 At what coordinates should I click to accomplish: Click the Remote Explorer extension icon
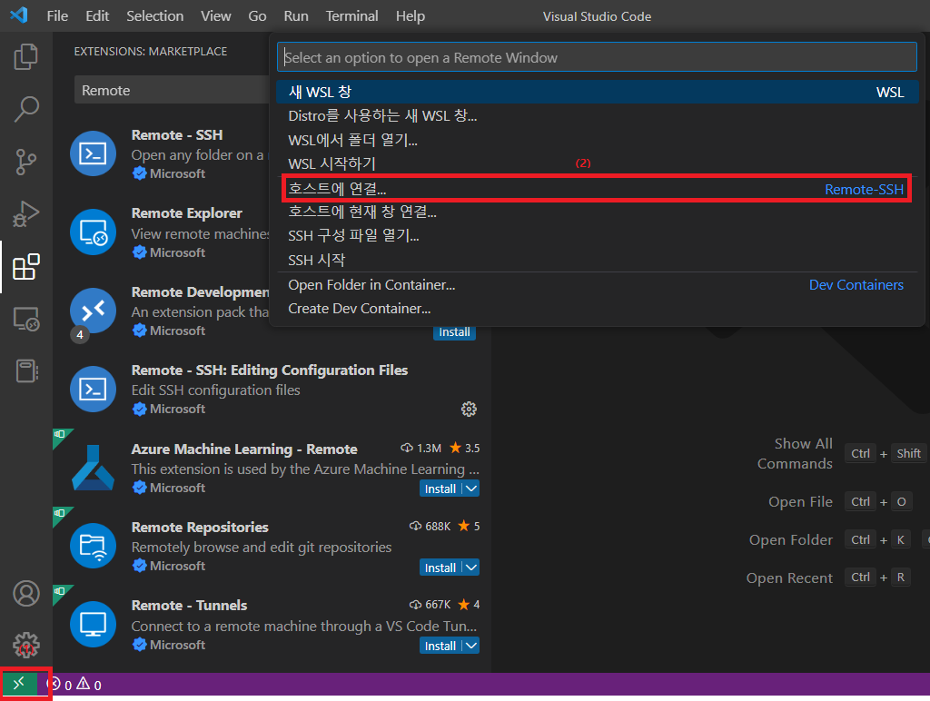[94, 232]
